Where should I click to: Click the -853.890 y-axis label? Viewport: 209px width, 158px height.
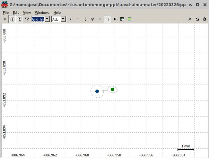[4, 68]
